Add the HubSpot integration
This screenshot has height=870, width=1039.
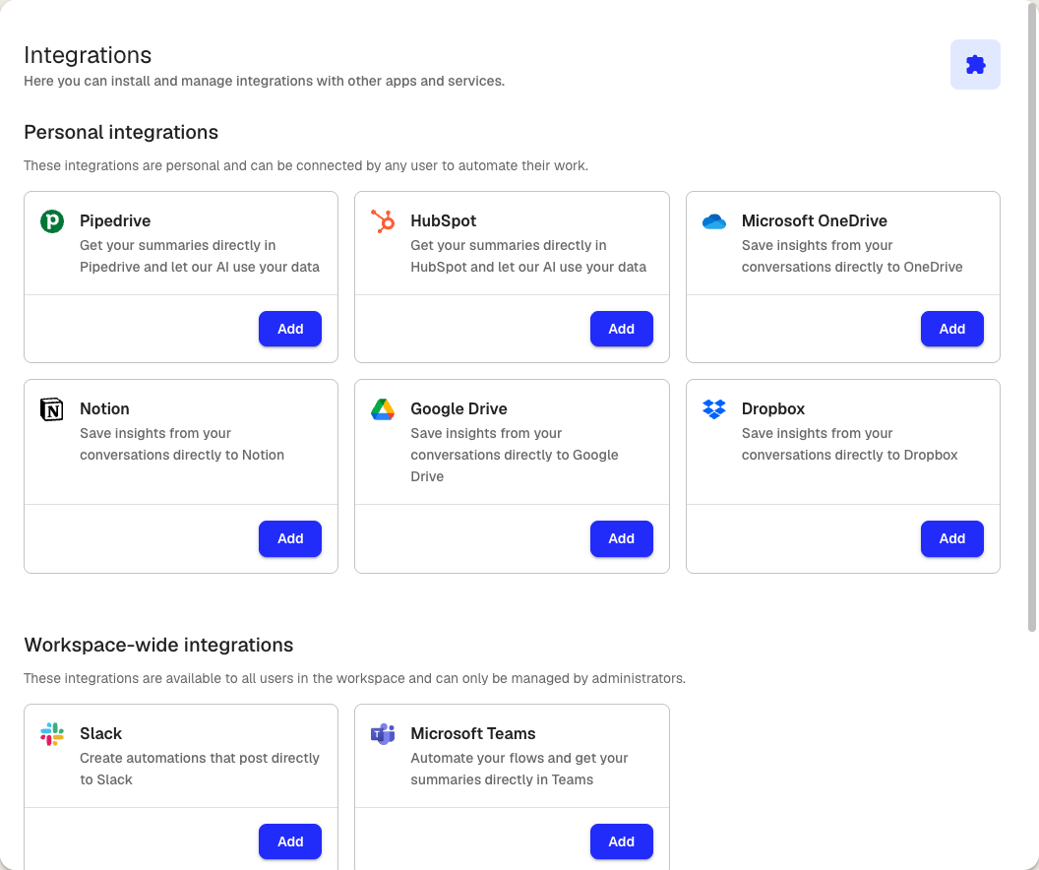621,329
